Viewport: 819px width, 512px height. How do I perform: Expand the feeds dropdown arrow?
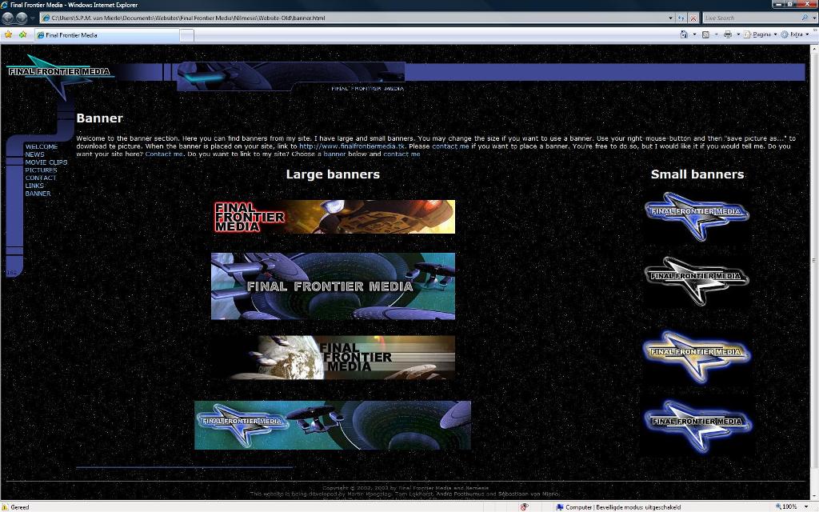pos(716,34)
